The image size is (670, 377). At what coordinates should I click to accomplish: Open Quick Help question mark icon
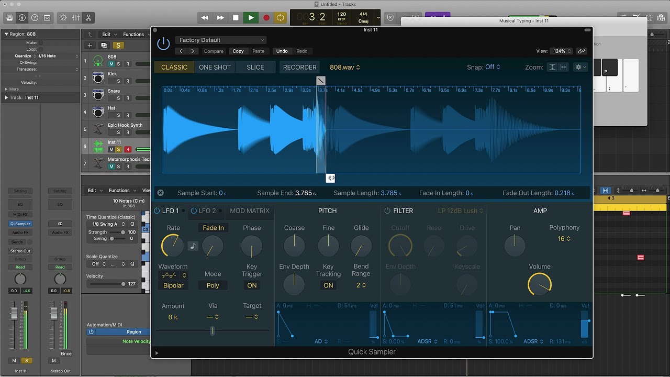pyautogui.click(x=35, y=18)
